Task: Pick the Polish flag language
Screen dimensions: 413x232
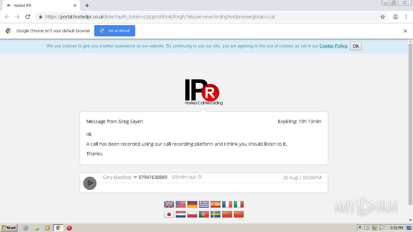Action: [x=192, y=214]
